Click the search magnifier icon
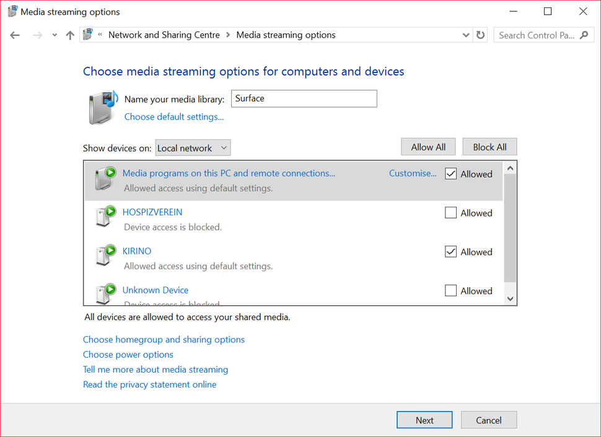Image resolution: width=601 pixels, height=437 pixels. [584, 35]
